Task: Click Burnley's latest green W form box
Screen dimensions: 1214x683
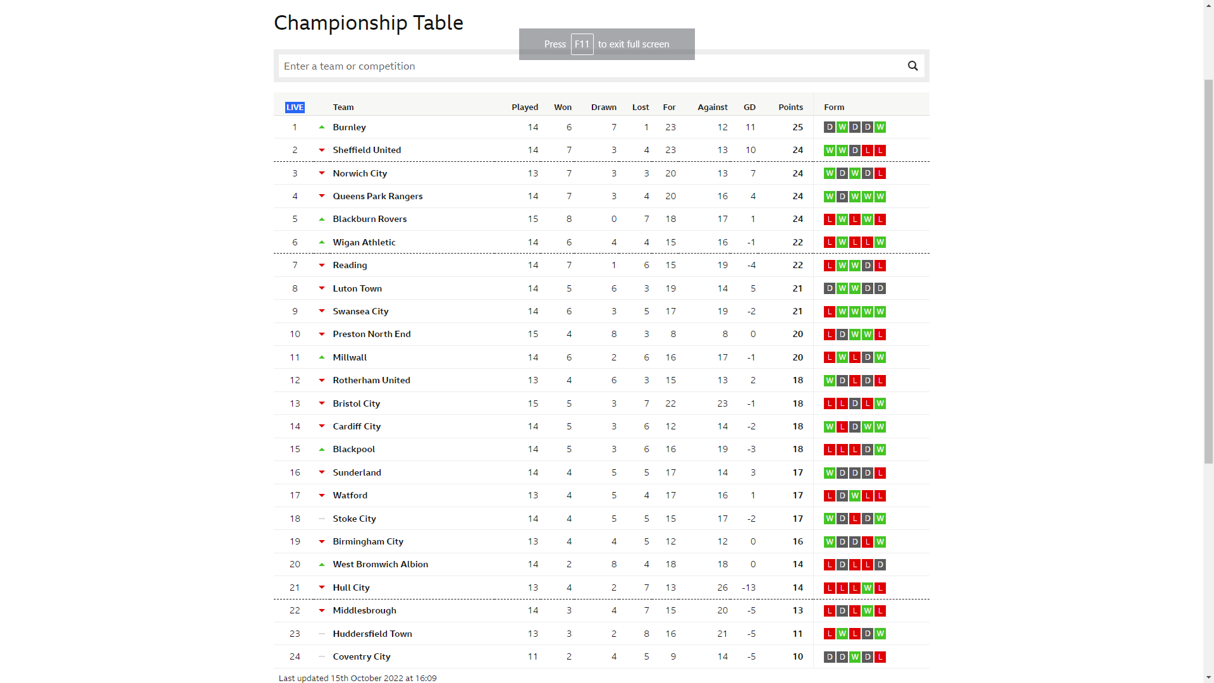Action: pos(880,127)
